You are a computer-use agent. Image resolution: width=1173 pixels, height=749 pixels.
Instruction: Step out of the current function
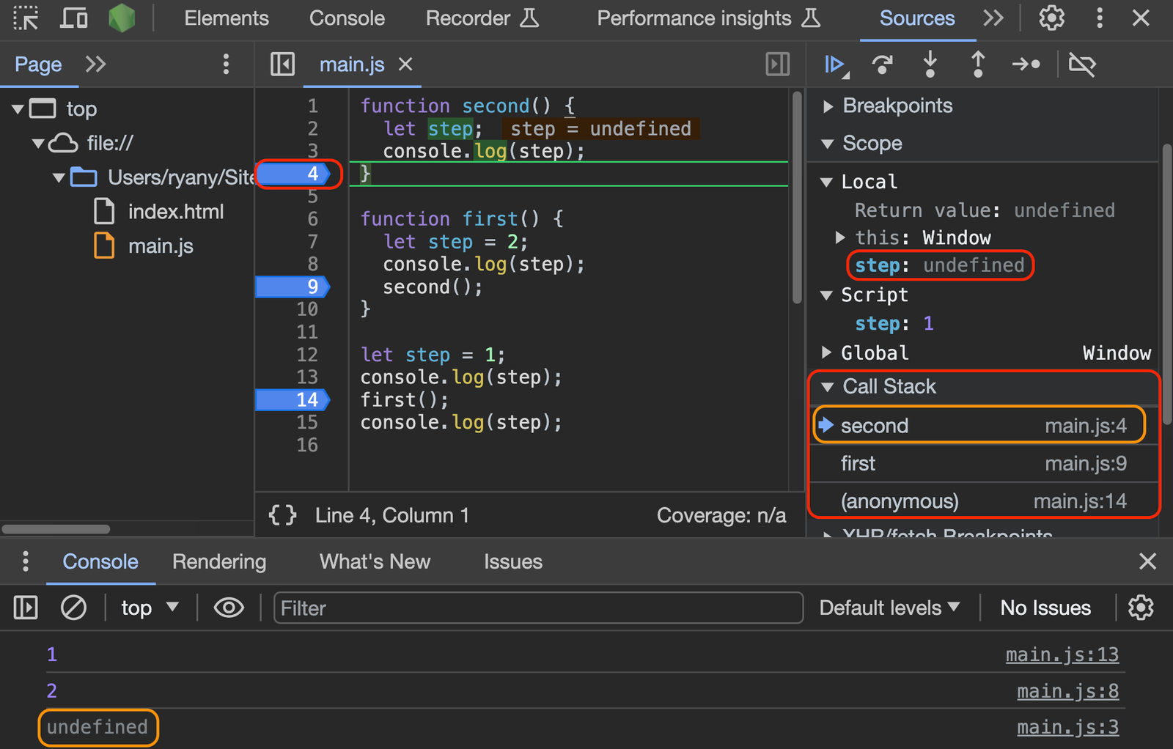977,64
